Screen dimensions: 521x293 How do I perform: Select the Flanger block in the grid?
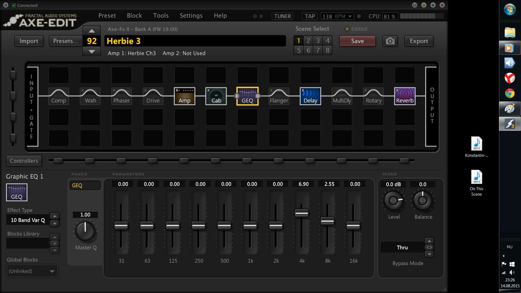pyautogui.click(x=279, y=96)
